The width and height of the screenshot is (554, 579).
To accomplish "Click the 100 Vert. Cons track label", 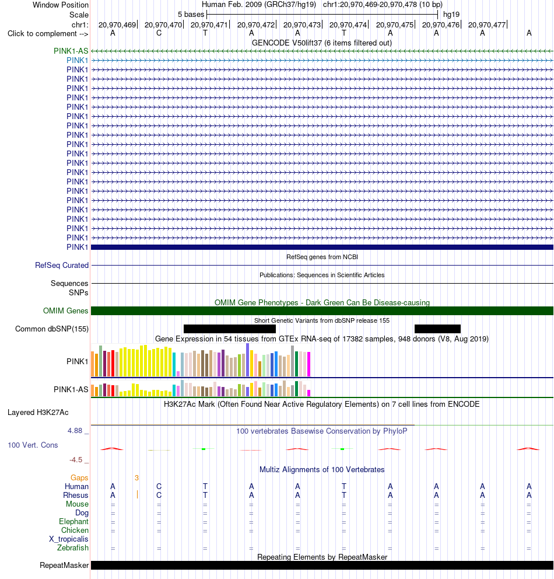I will (x=33, y=445).
